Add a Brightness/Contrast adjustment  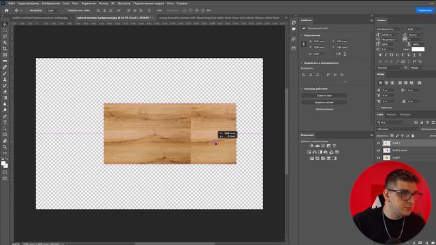pyautogui.click(x=311, y=146)
